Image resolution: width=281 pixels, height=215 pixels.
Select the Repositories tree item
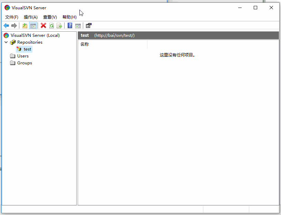click(x=30, y=42)
